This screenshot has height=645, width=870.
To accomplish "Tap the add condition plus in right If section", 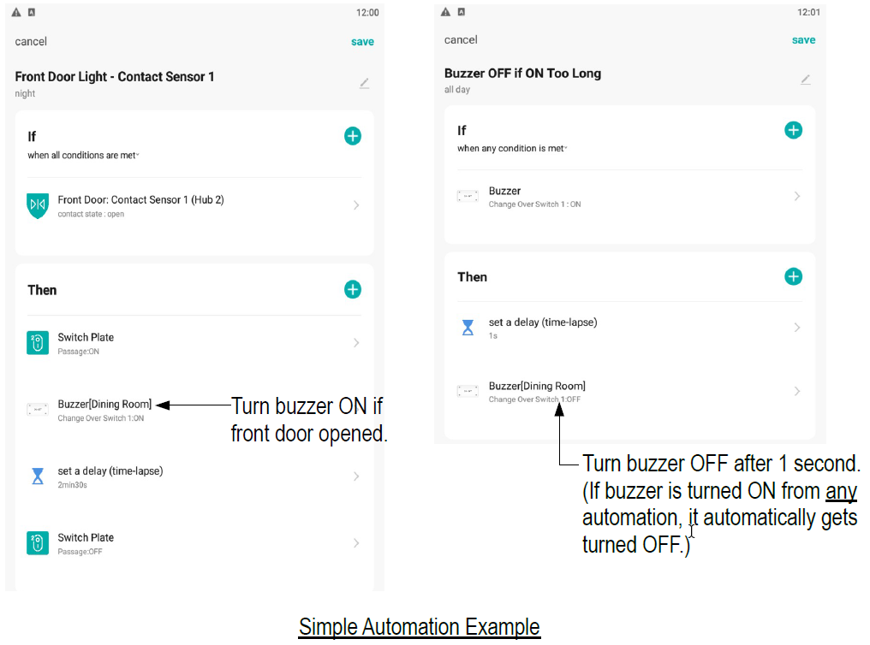I will click(793, 130).
